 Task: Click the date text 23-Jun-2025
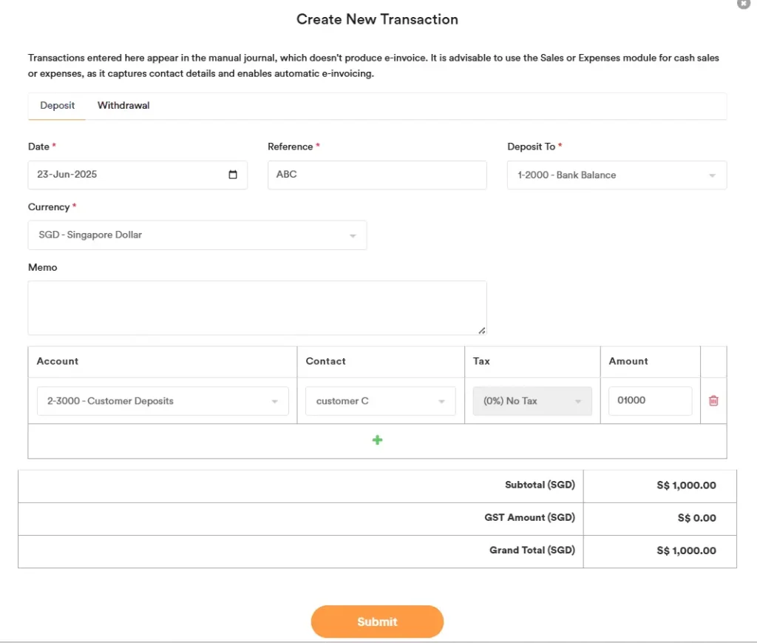point(68,175)
